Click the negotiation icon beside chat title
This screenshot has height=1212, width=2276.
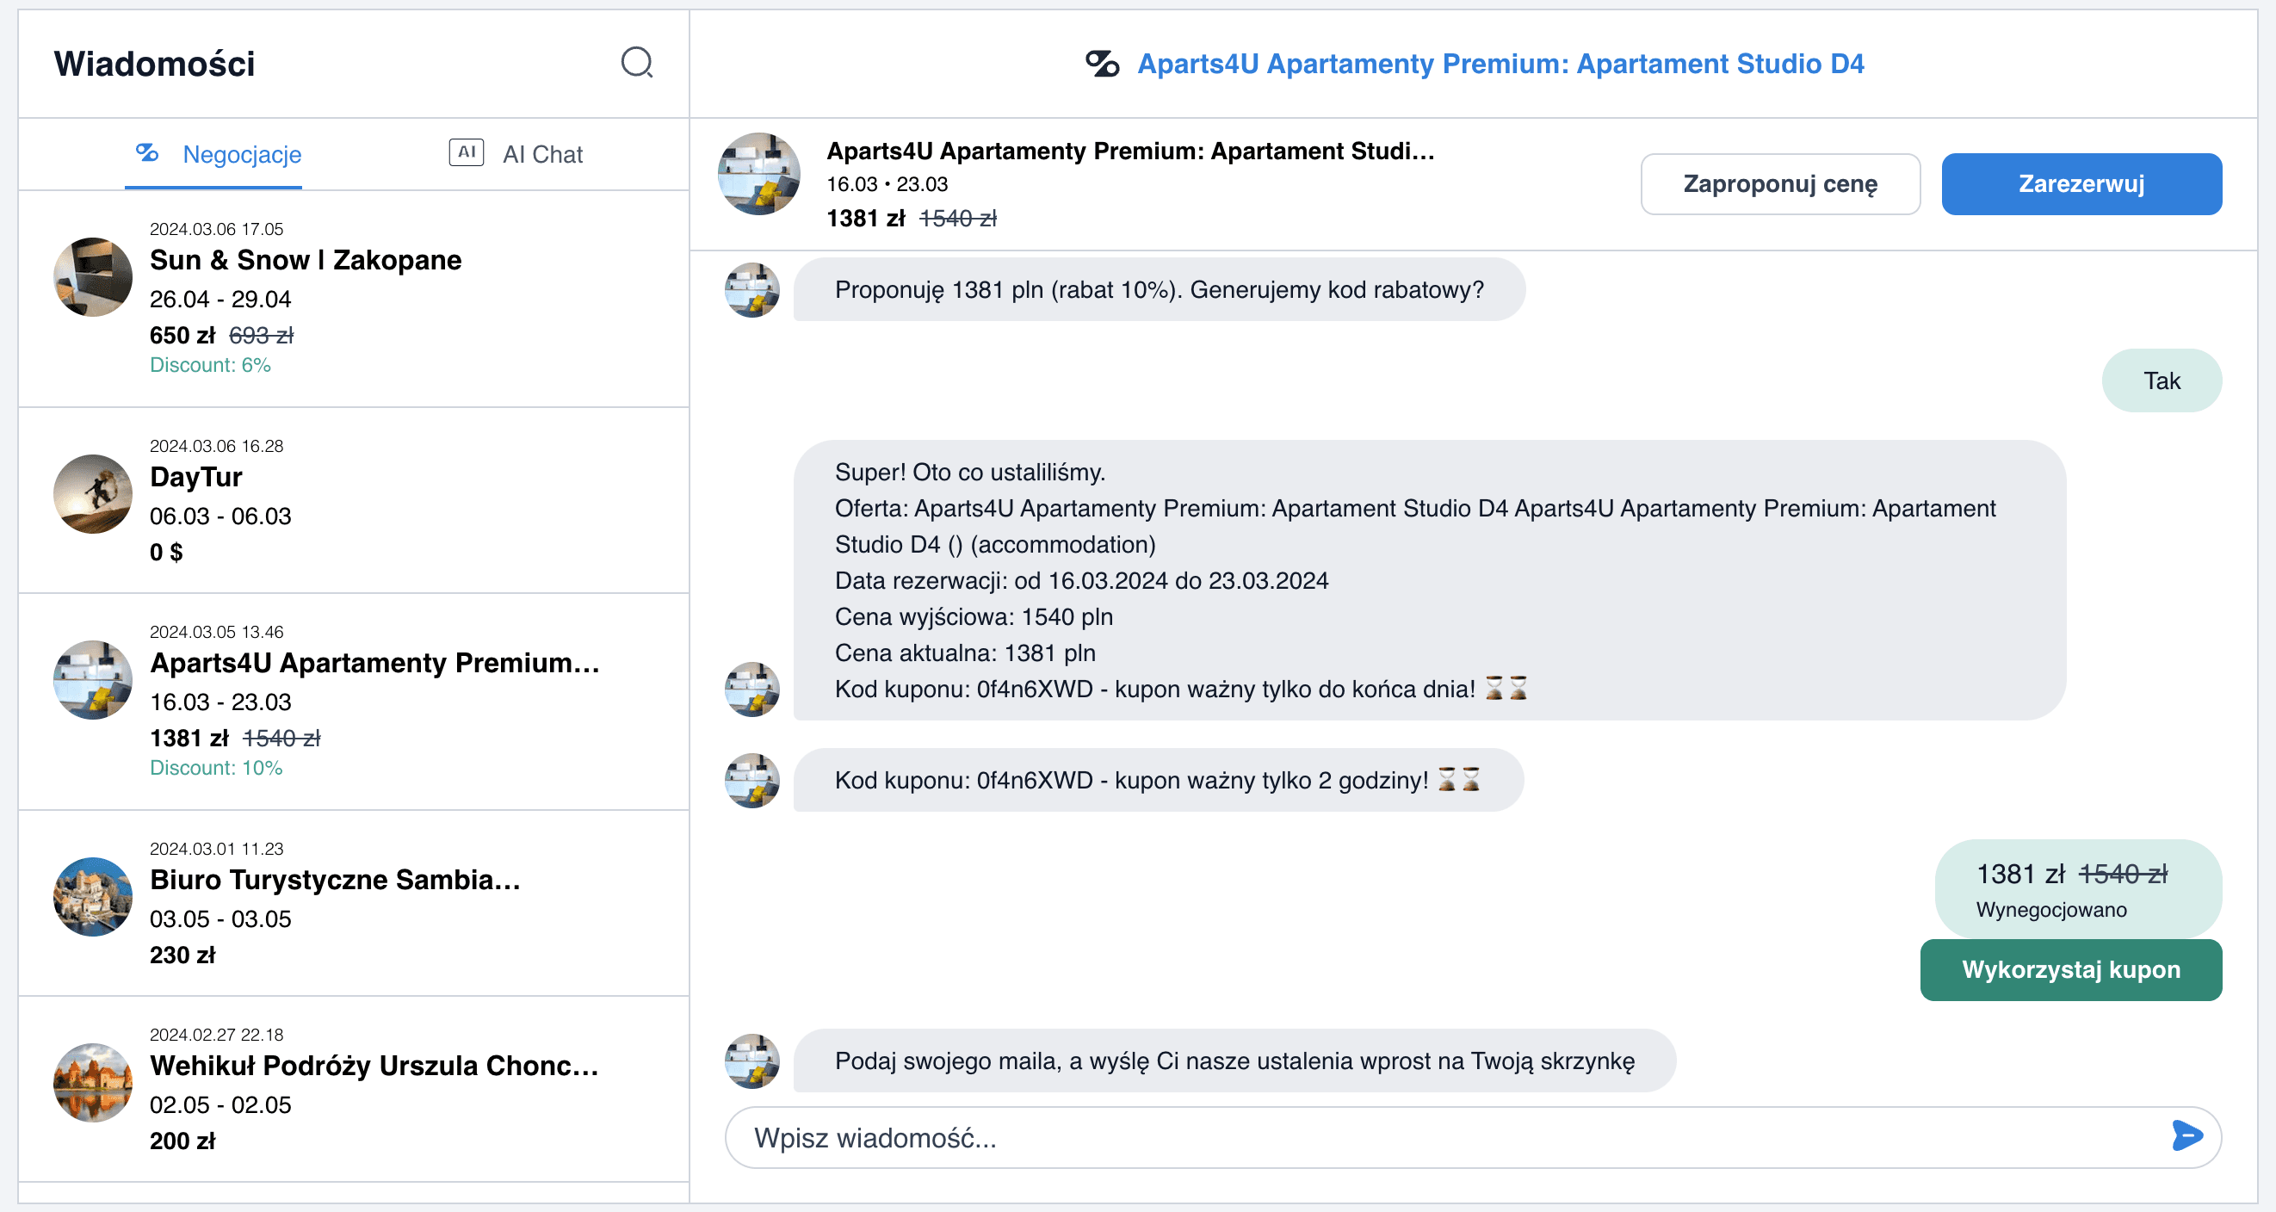pyautogui.click(x=1102, y=64)
